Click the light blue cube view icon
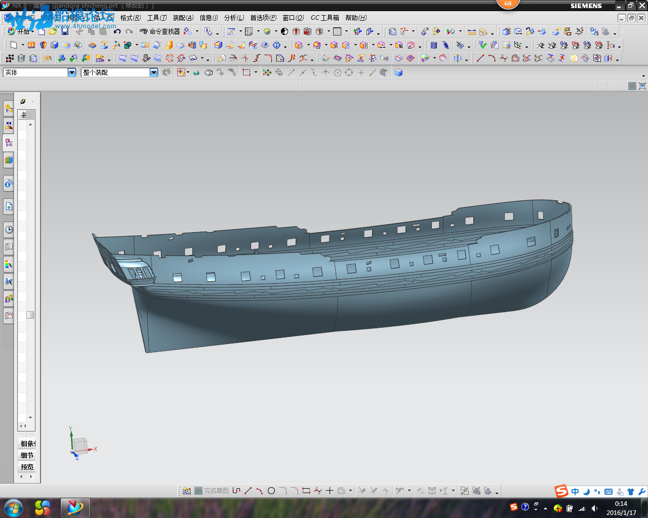Viewport: 648px width, 518px height. 398,72
